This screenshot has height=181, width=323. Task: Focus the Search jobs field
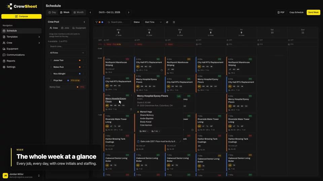coord(118,22)
